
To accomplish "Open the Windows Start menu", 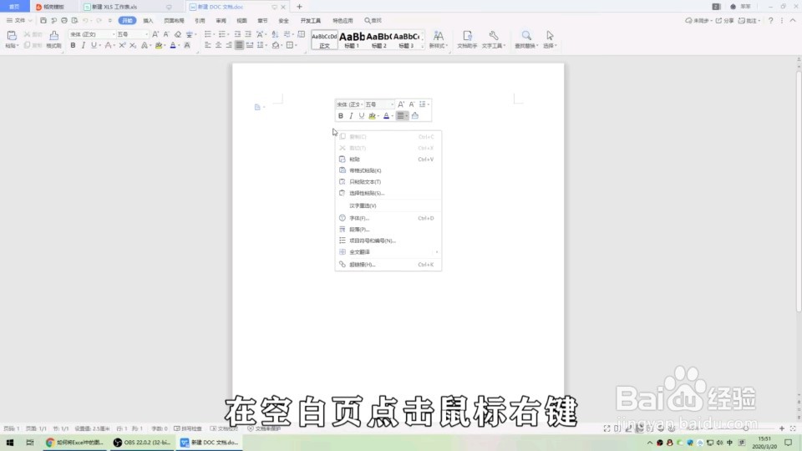I will 10,443.
